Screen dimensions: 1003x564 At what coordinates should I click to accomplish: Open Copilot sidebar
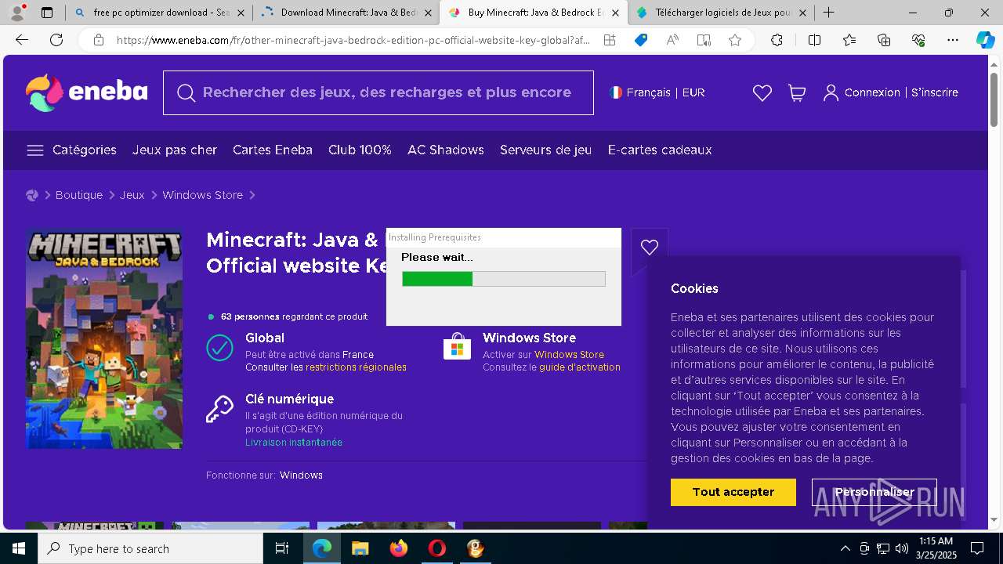pos(985,40)
